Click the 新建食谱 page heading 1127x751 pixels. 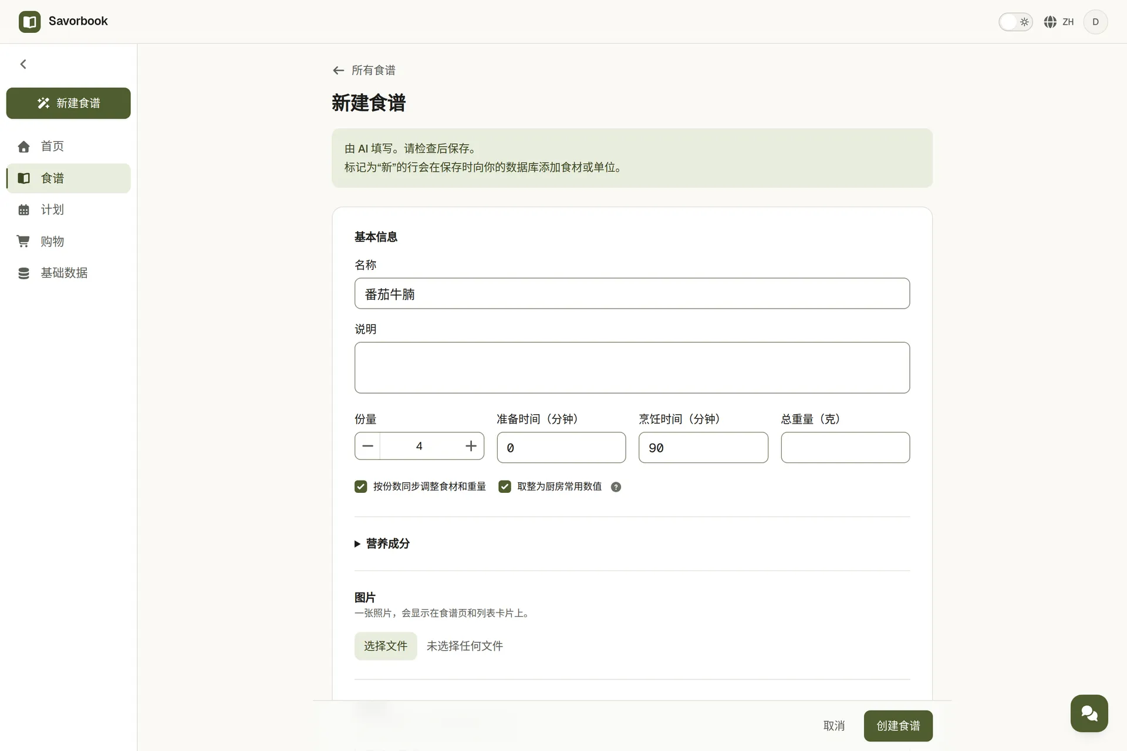[x=369, y=103]
